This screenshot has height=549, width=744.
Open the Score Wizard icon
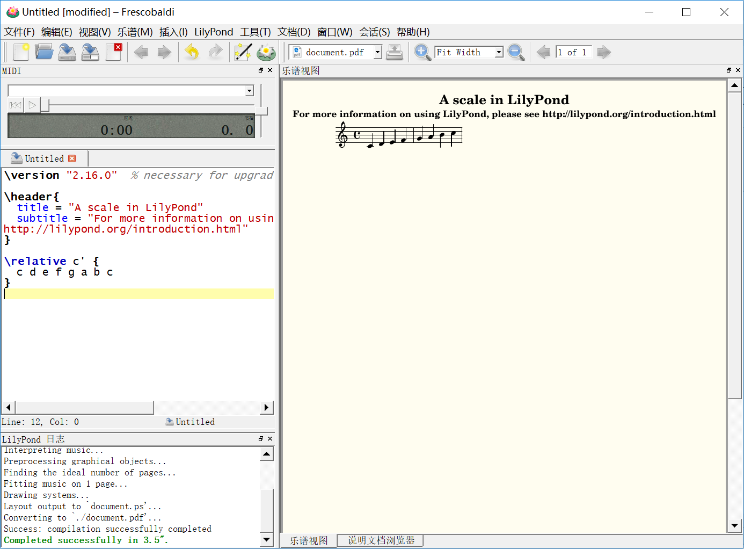243,52
